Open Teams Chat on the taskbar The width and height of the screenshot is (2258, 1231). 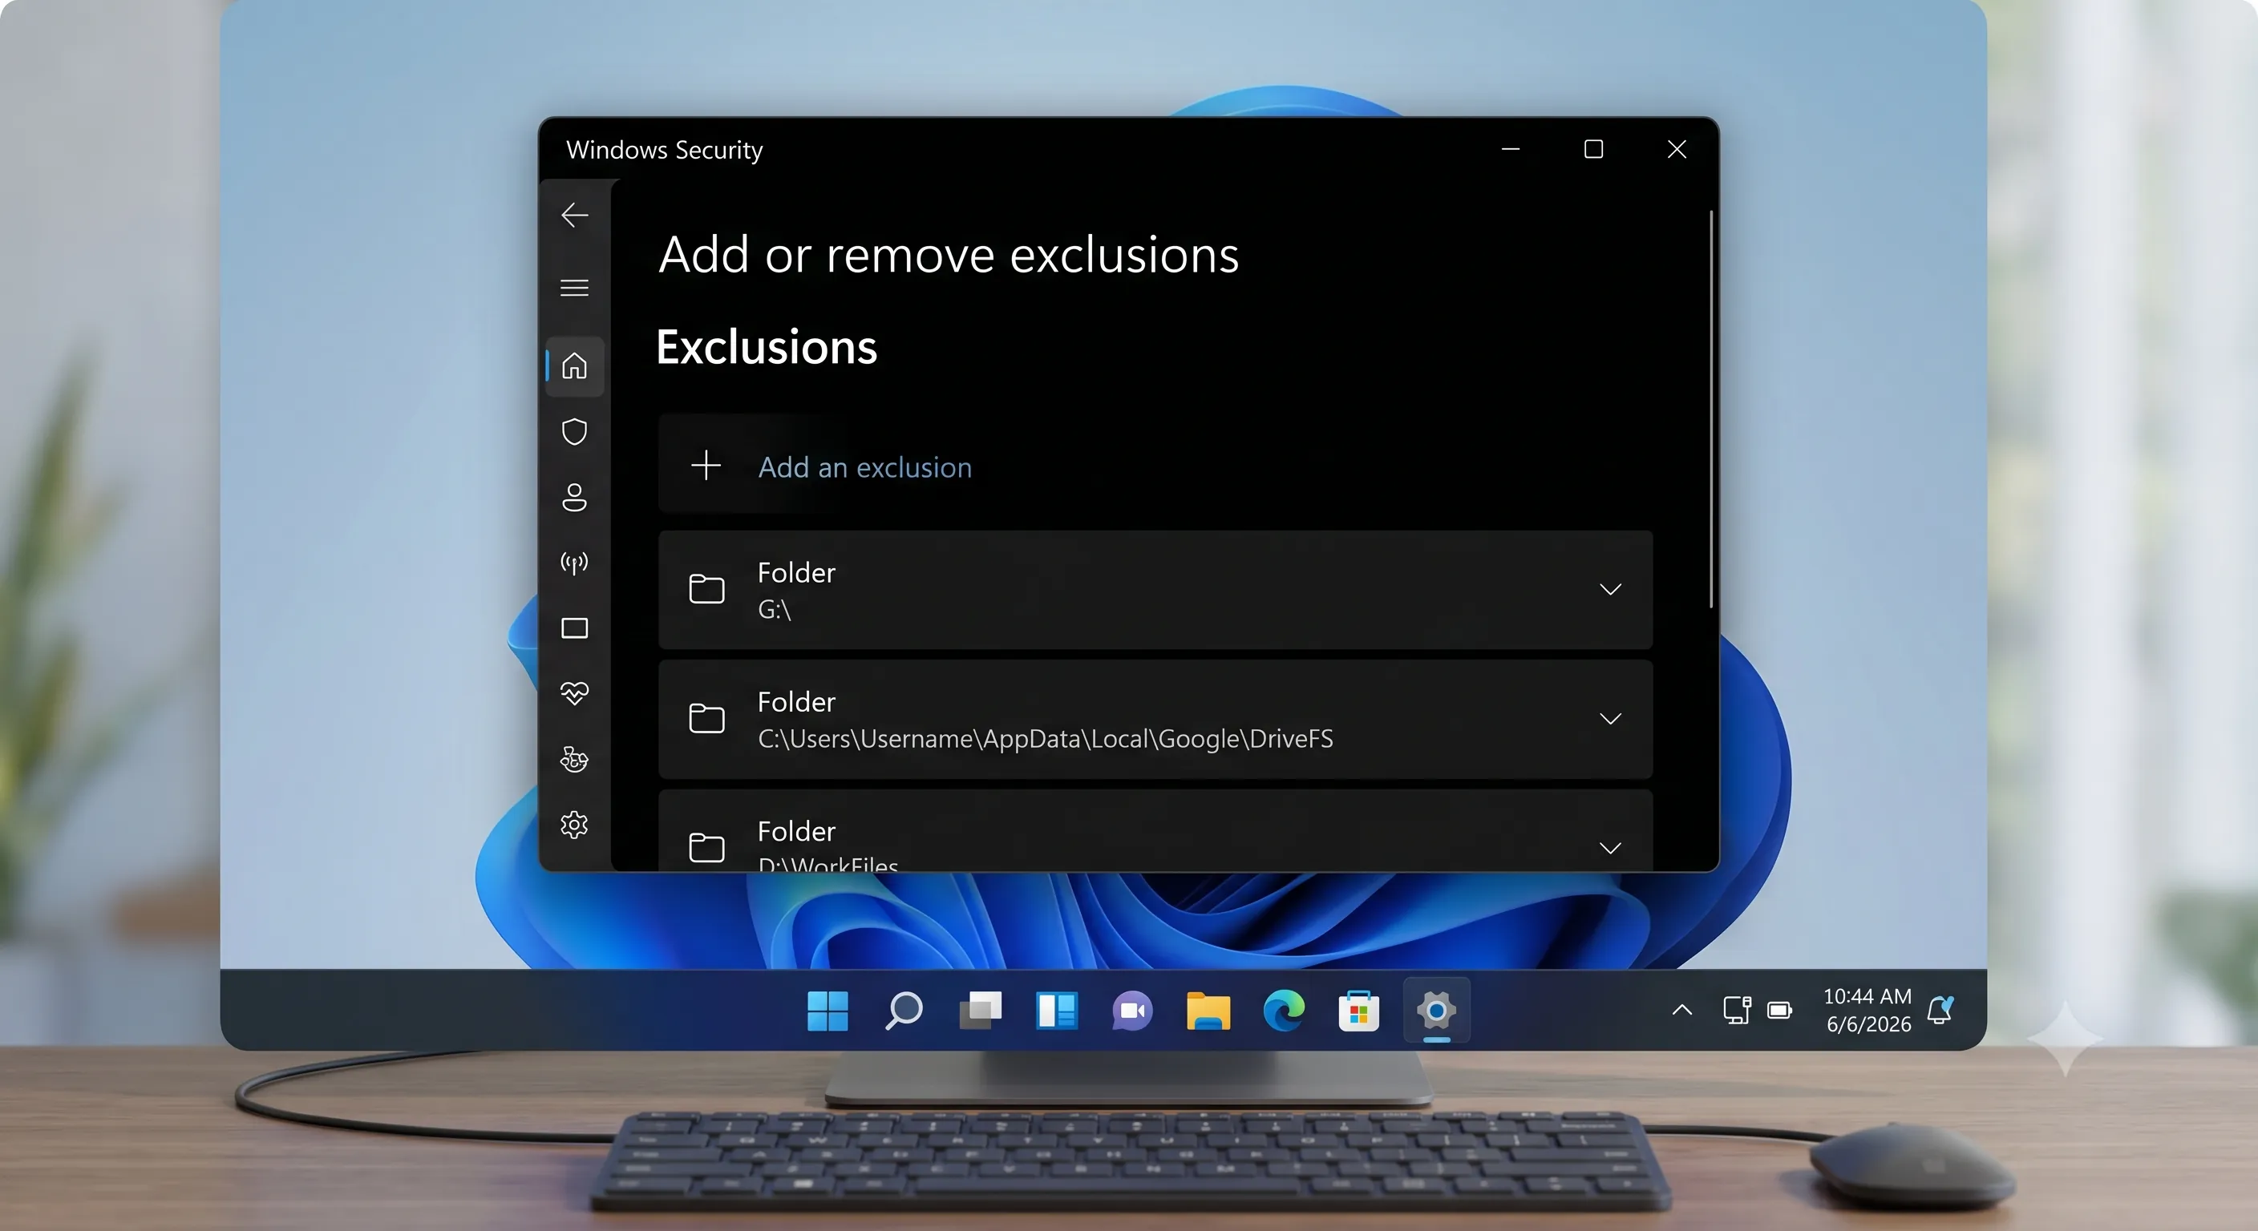1132,1011
